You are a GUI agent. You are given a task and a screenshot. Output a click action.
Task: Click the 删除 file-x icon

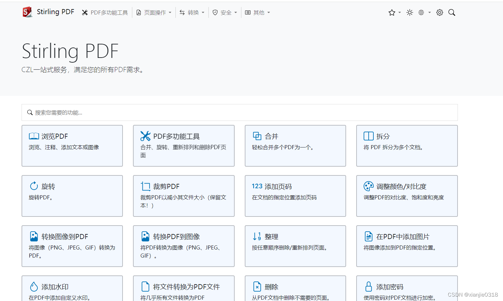coord(257,287)
